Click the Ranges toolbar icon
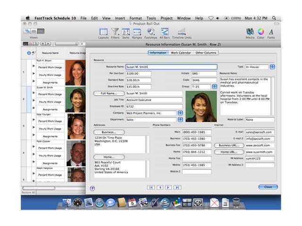This screenshot has height=226, width=302. [x=137, y=32]
